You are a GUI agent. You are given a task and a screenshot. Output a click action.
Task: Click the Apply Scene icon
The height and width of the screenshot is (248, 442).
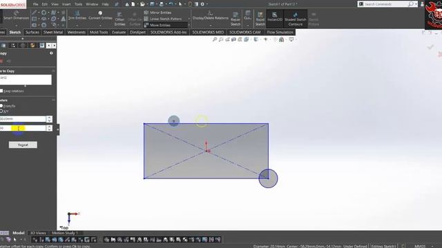pyautogui.click(x=281, y=39)
